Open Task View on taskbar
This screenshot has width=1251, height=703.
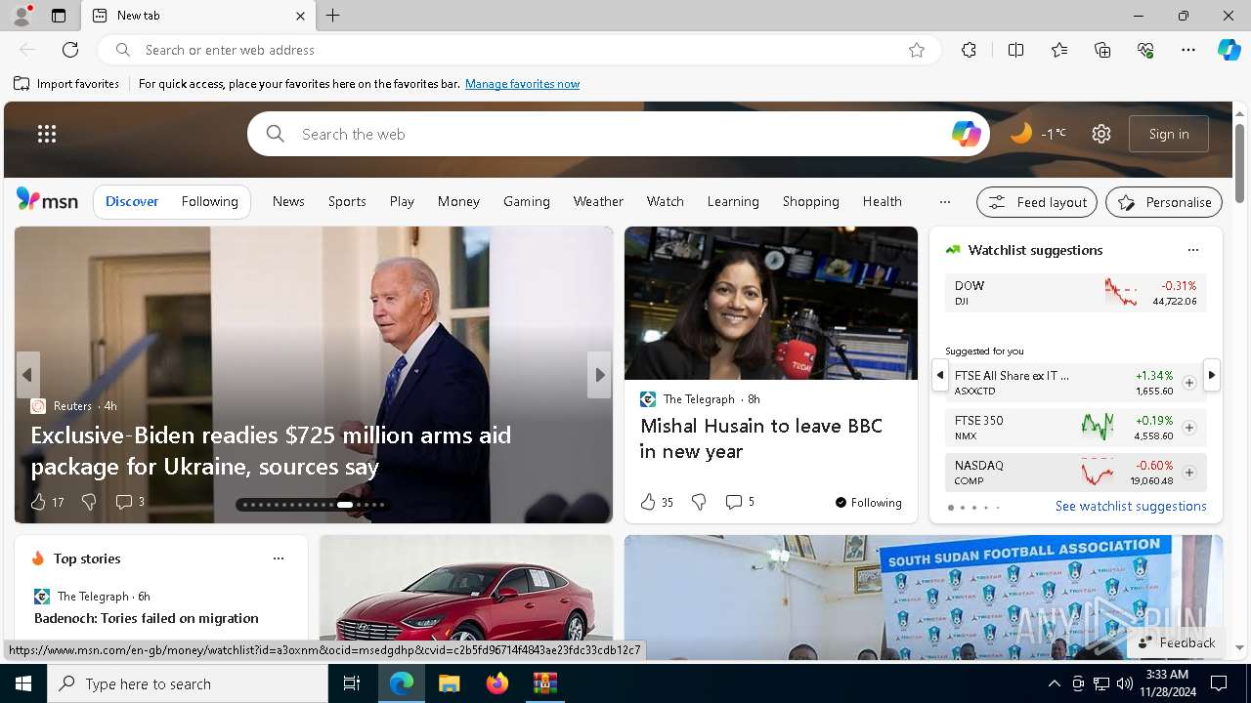coord(352,683)
